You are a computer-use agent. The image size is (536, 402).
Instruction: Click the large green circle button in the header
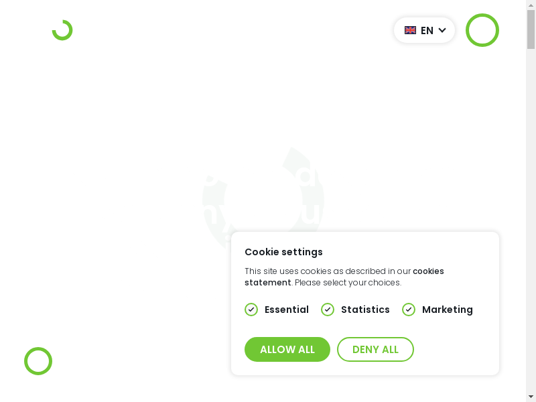tap(482, 30)
